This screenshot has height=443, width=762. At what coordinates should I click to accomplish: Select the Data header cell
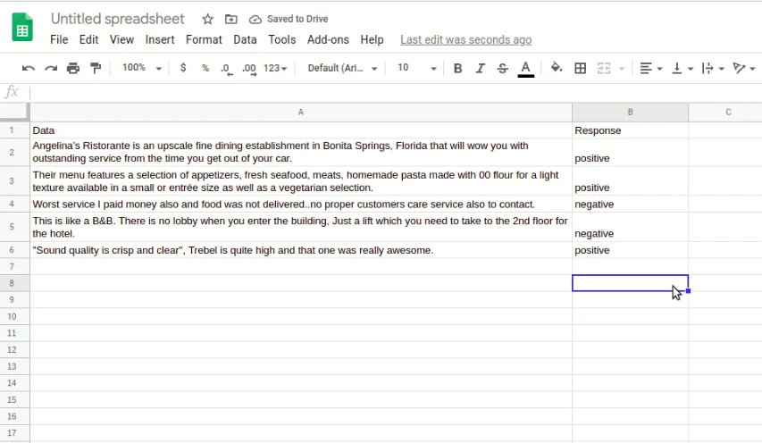click(301, 130)
